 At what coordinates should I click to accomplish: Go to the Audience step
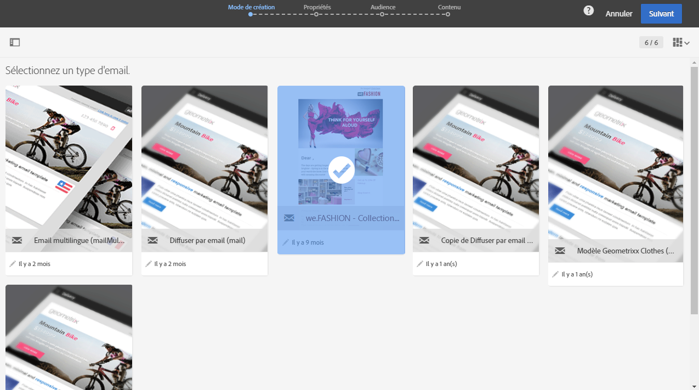[383, 8]
